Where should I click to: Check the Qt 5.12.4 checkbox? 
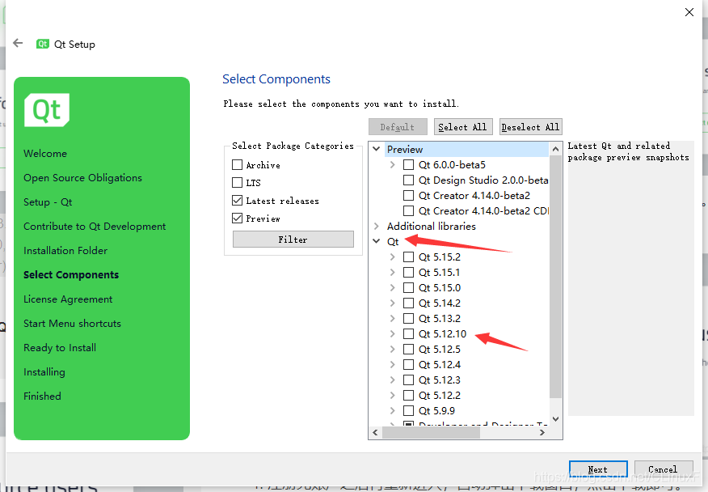408,364
